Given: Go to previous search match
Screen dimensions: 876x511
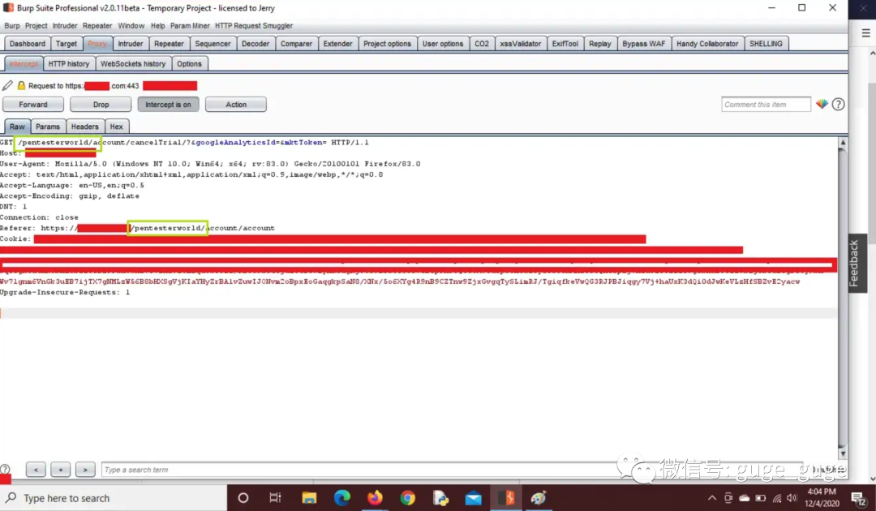Looking at the screenshot, I should point(36,470).
